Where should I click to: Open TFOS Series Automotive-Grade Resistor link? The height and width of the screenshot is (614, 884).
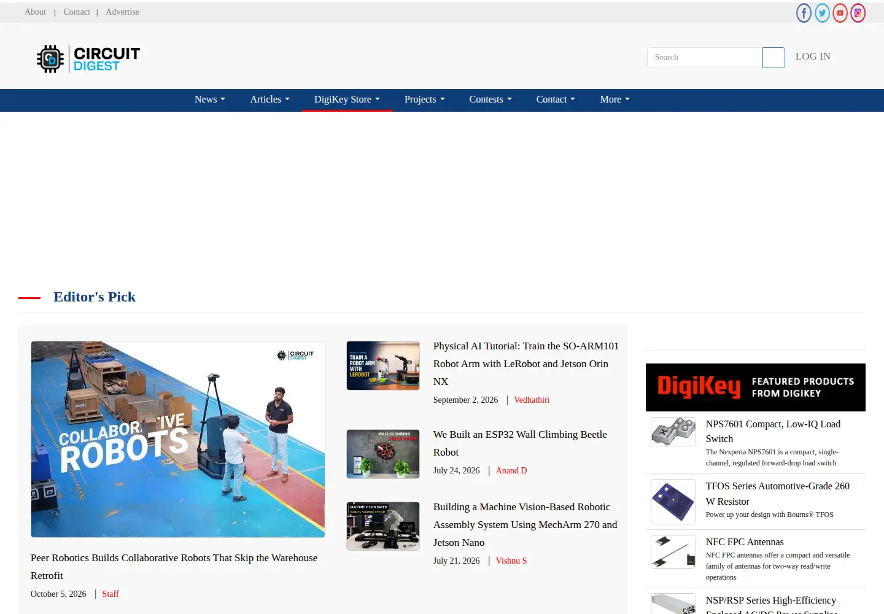tap(778, 494)
